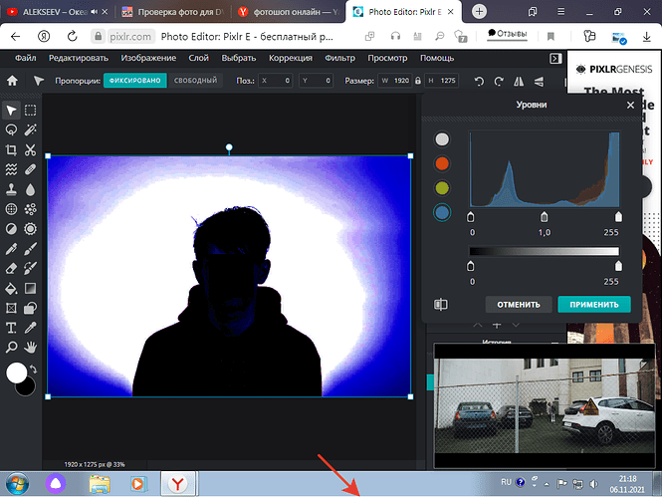The image size is (662, 497).
Task: Select the green channel circle
Action: pyautogui.click(x=442, y=188)
